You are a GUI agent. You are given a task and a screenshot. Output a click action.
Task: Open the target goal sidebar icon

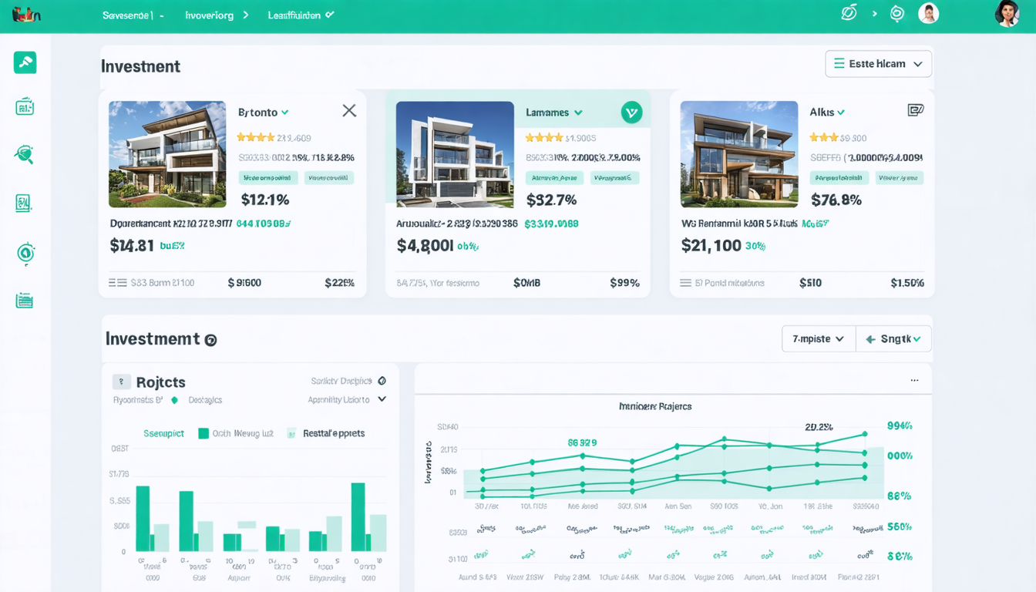[25, 253]
